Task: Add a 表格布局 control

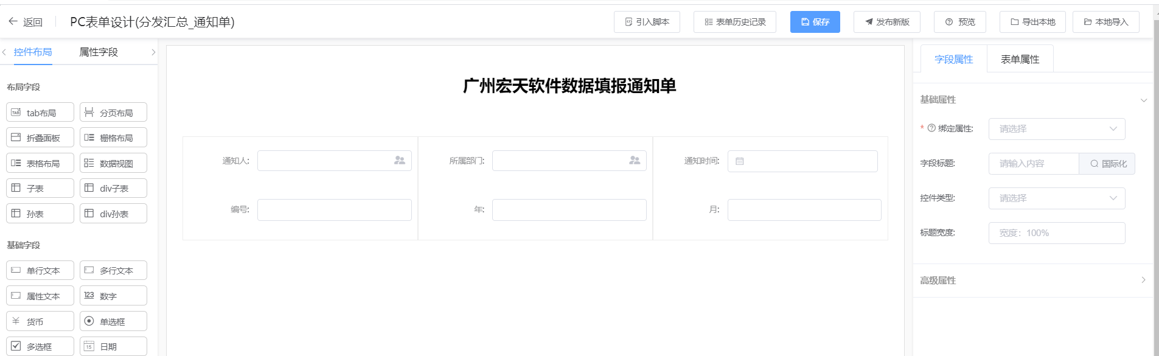Action: pyautogui.click(x=40, y=163)
